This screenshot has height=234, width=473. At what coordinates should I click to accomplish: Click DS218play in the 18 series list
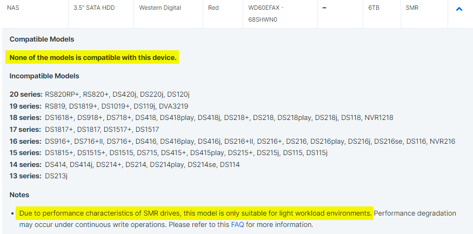coord(295,118)
